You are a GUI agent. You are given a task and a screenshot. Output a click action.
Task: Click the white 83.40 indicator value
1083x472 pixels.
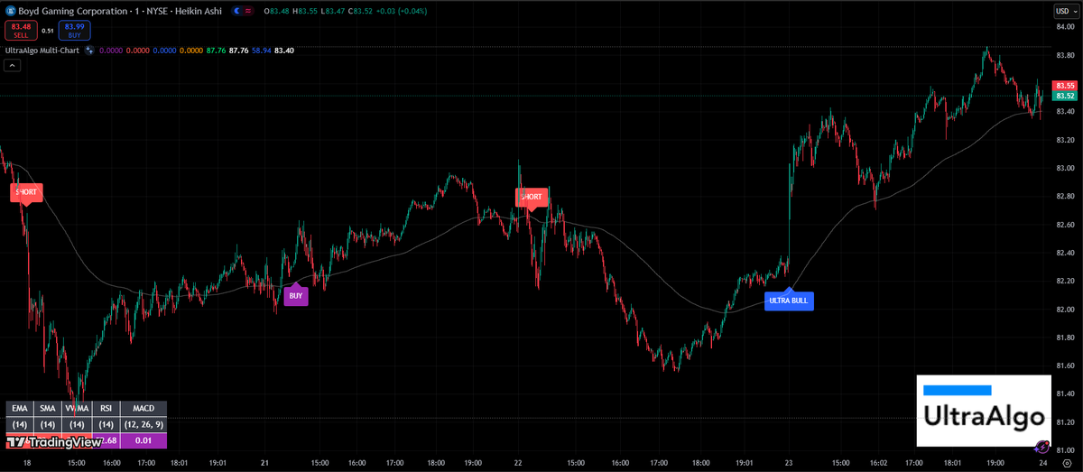284,51
